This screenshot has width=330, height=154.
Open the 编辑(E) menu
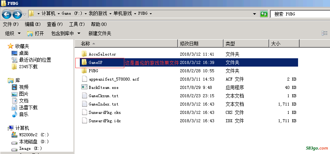tap(33, 24)
